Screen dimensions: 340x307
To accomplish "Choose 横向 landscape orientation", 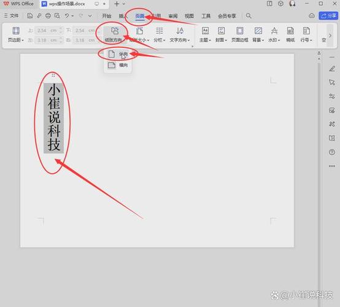I will pyautogui.click(x=118, y=65).
